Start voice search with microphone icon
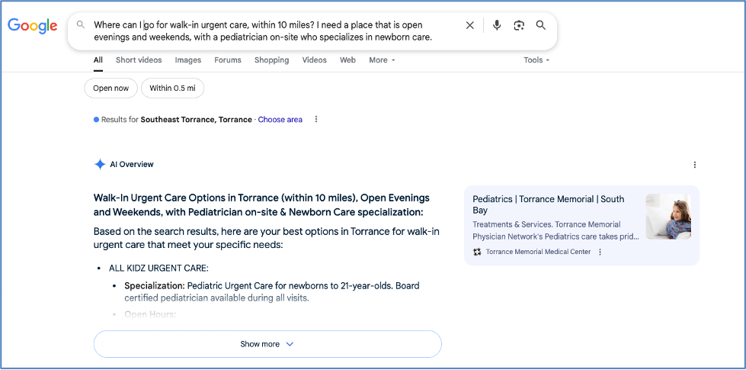Viewport: 746px width, 370px height. [x=497, y=26]
